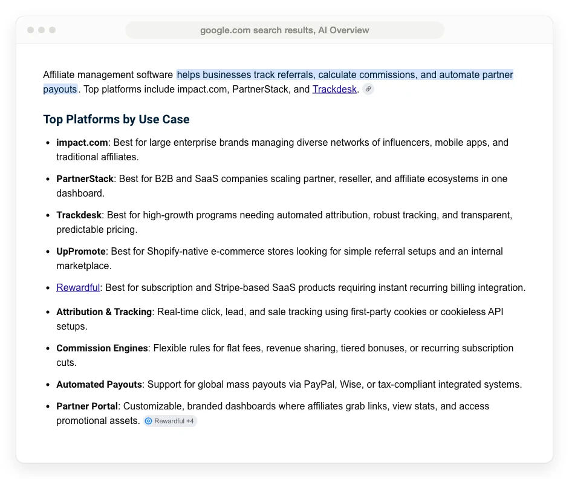This screenshot has width=569, height=479.
Task: Click the Attribution & Tracking bold label
Action: pos(104,312)
